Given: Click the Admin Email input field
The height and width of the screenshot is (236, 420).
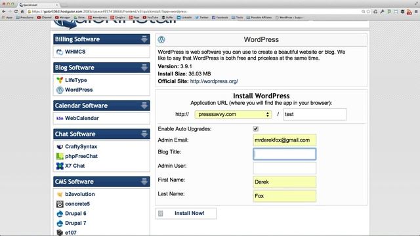Looking at the screenshot, I should [x=284, y=140].
